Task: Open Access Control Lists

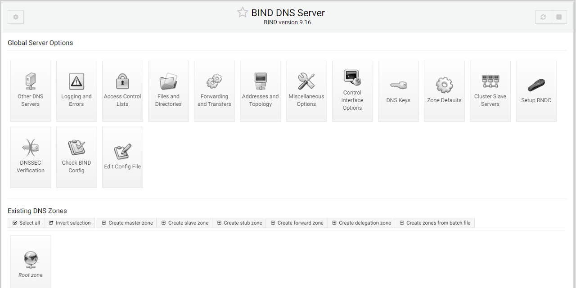Action: click(122, 91)
